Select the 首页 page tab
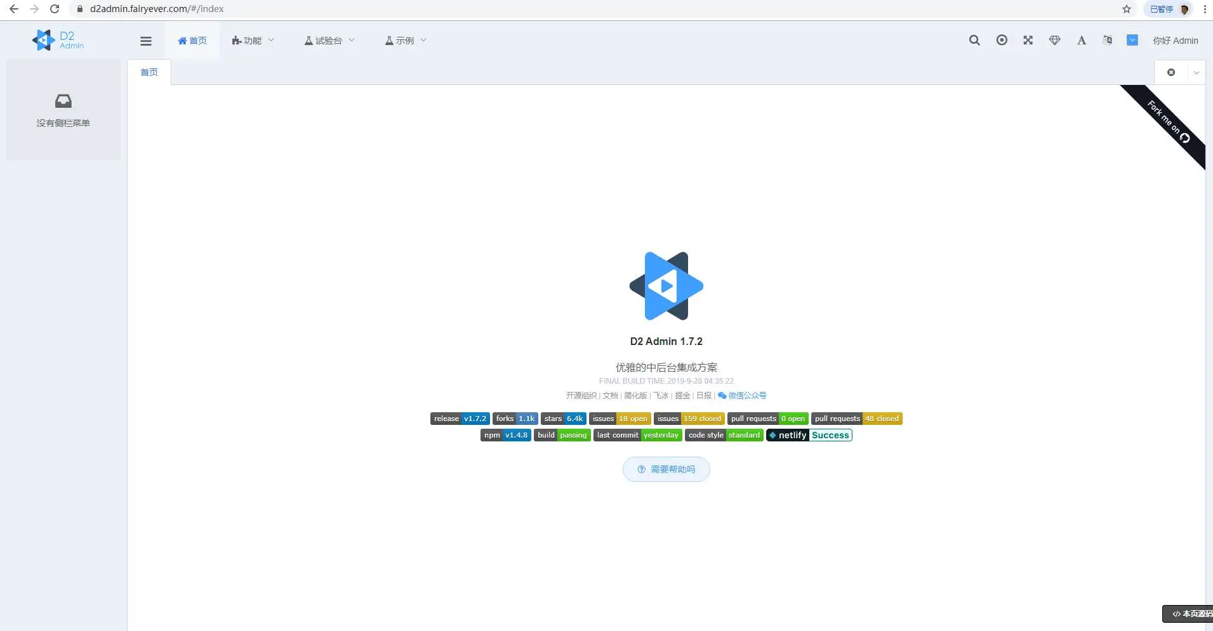 (149, 72)
